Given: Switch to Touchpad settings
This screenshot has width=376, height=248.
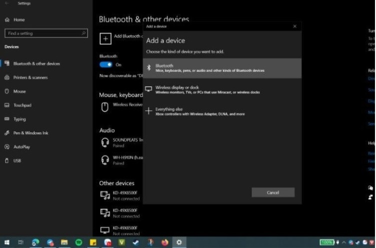Looking at the screenshot, I should point(21,105).
